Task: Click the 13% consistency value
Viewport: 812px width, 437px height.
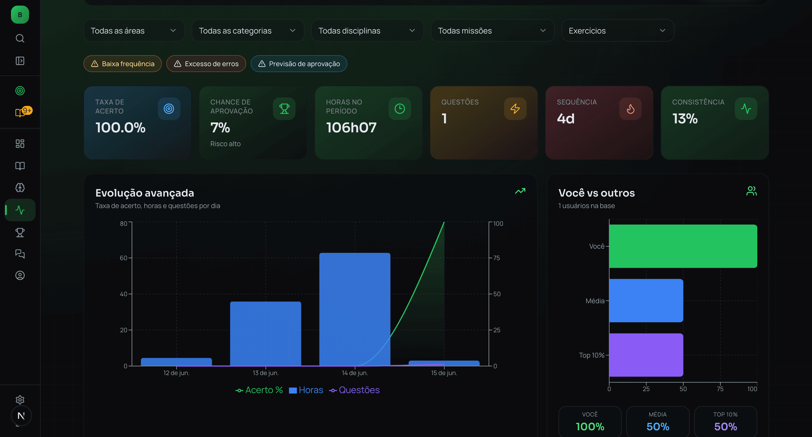Action: pos(685,119)
